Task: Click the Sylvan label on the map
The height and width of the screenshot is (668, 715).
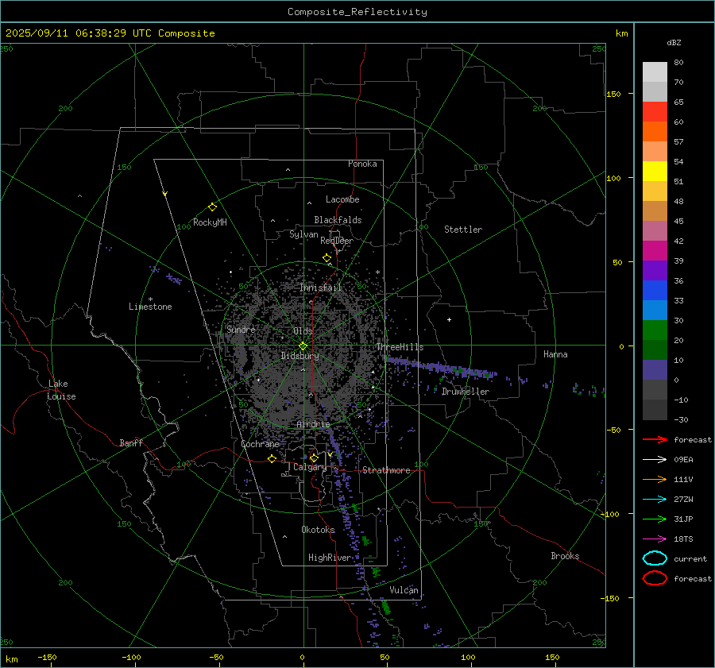Action: [303, 234]
